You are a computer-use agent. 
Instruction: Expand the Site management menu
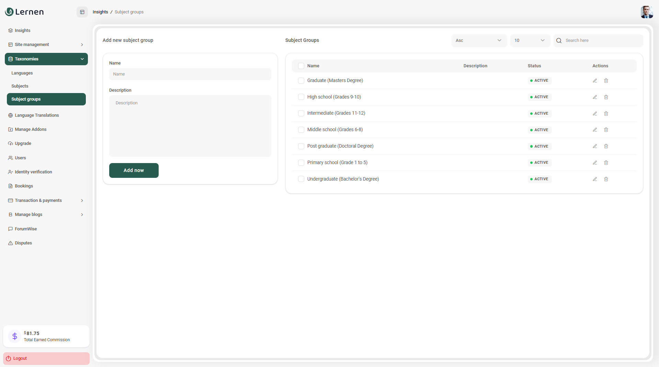[46, 45]
